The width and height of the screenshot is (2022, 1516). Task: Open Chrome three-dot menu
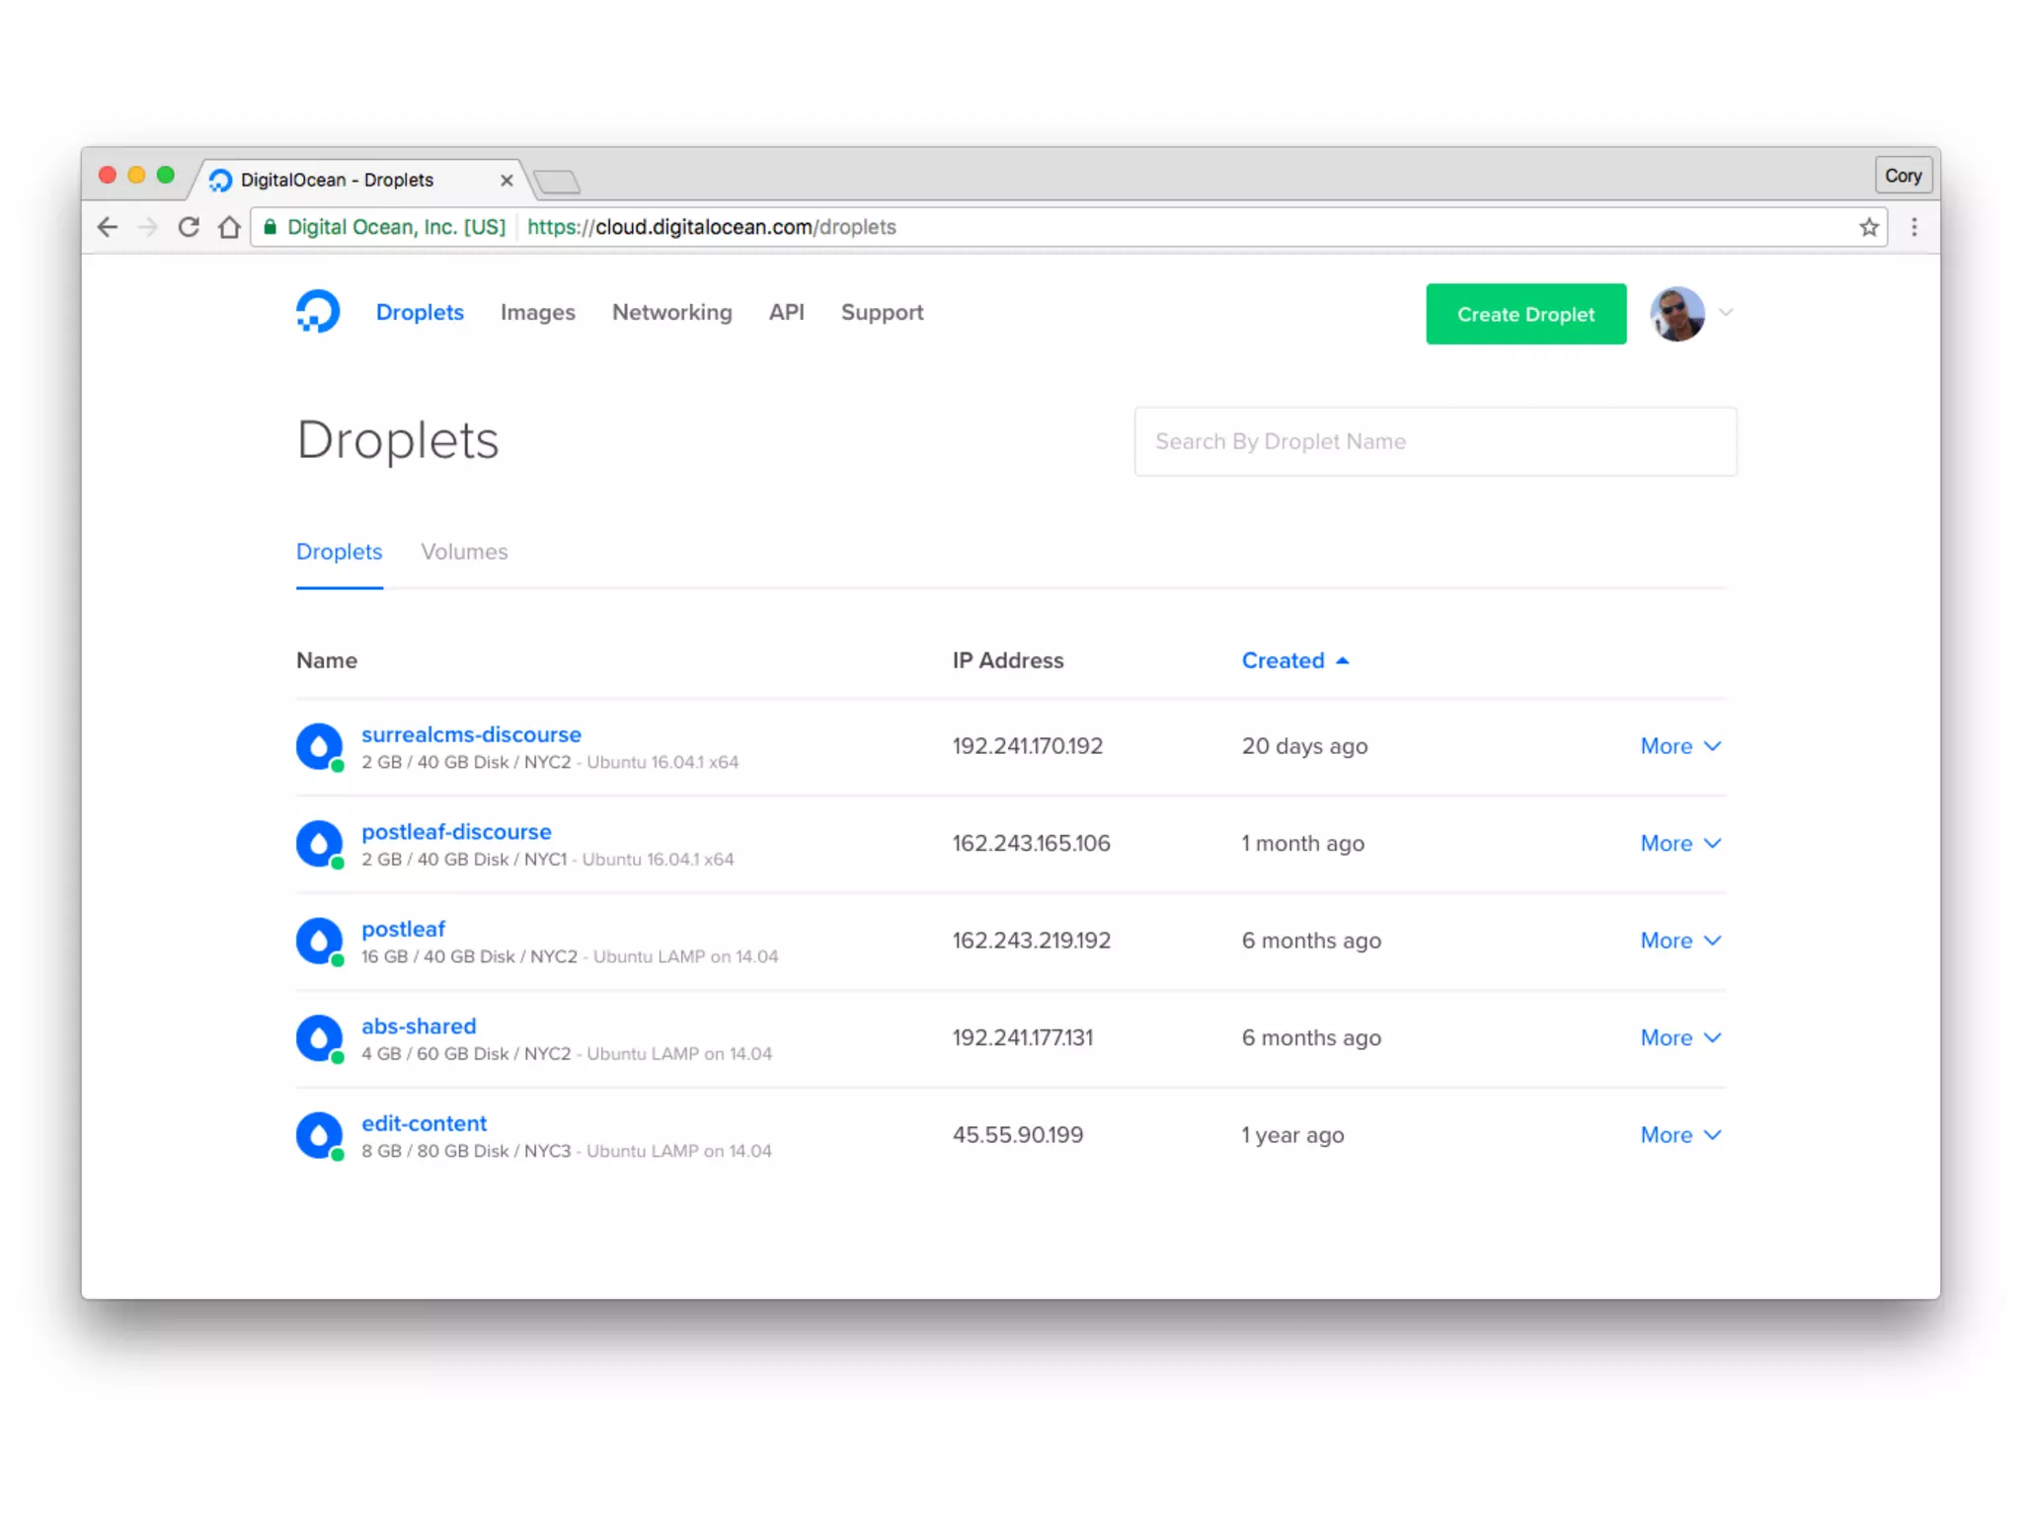[x=1913, y=228]
